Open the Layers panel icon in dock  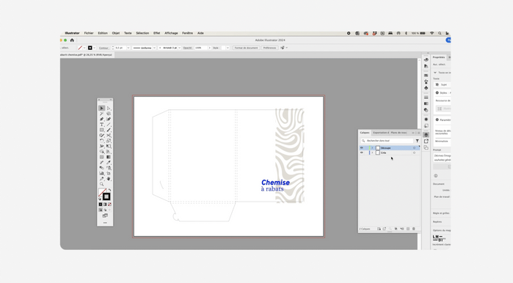coord(426,135)
